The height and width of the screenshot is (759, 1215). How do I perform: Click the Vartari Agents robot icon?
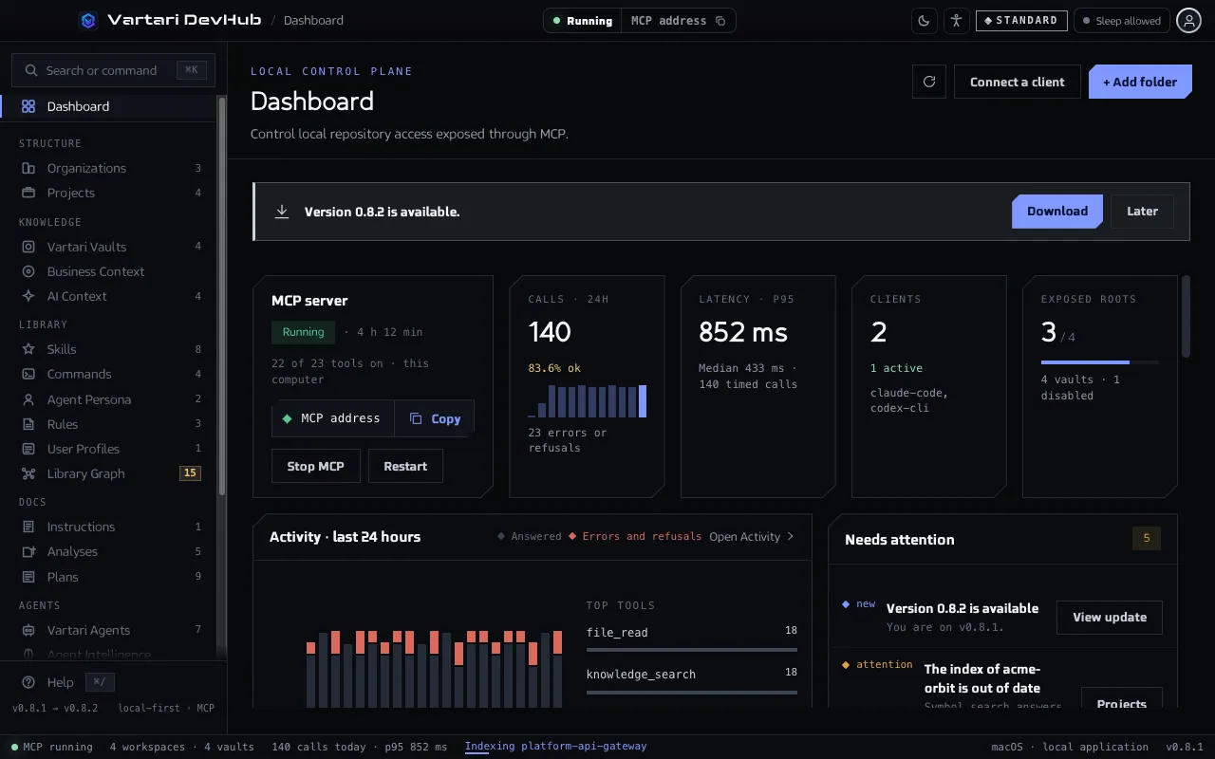pos(28,630)
